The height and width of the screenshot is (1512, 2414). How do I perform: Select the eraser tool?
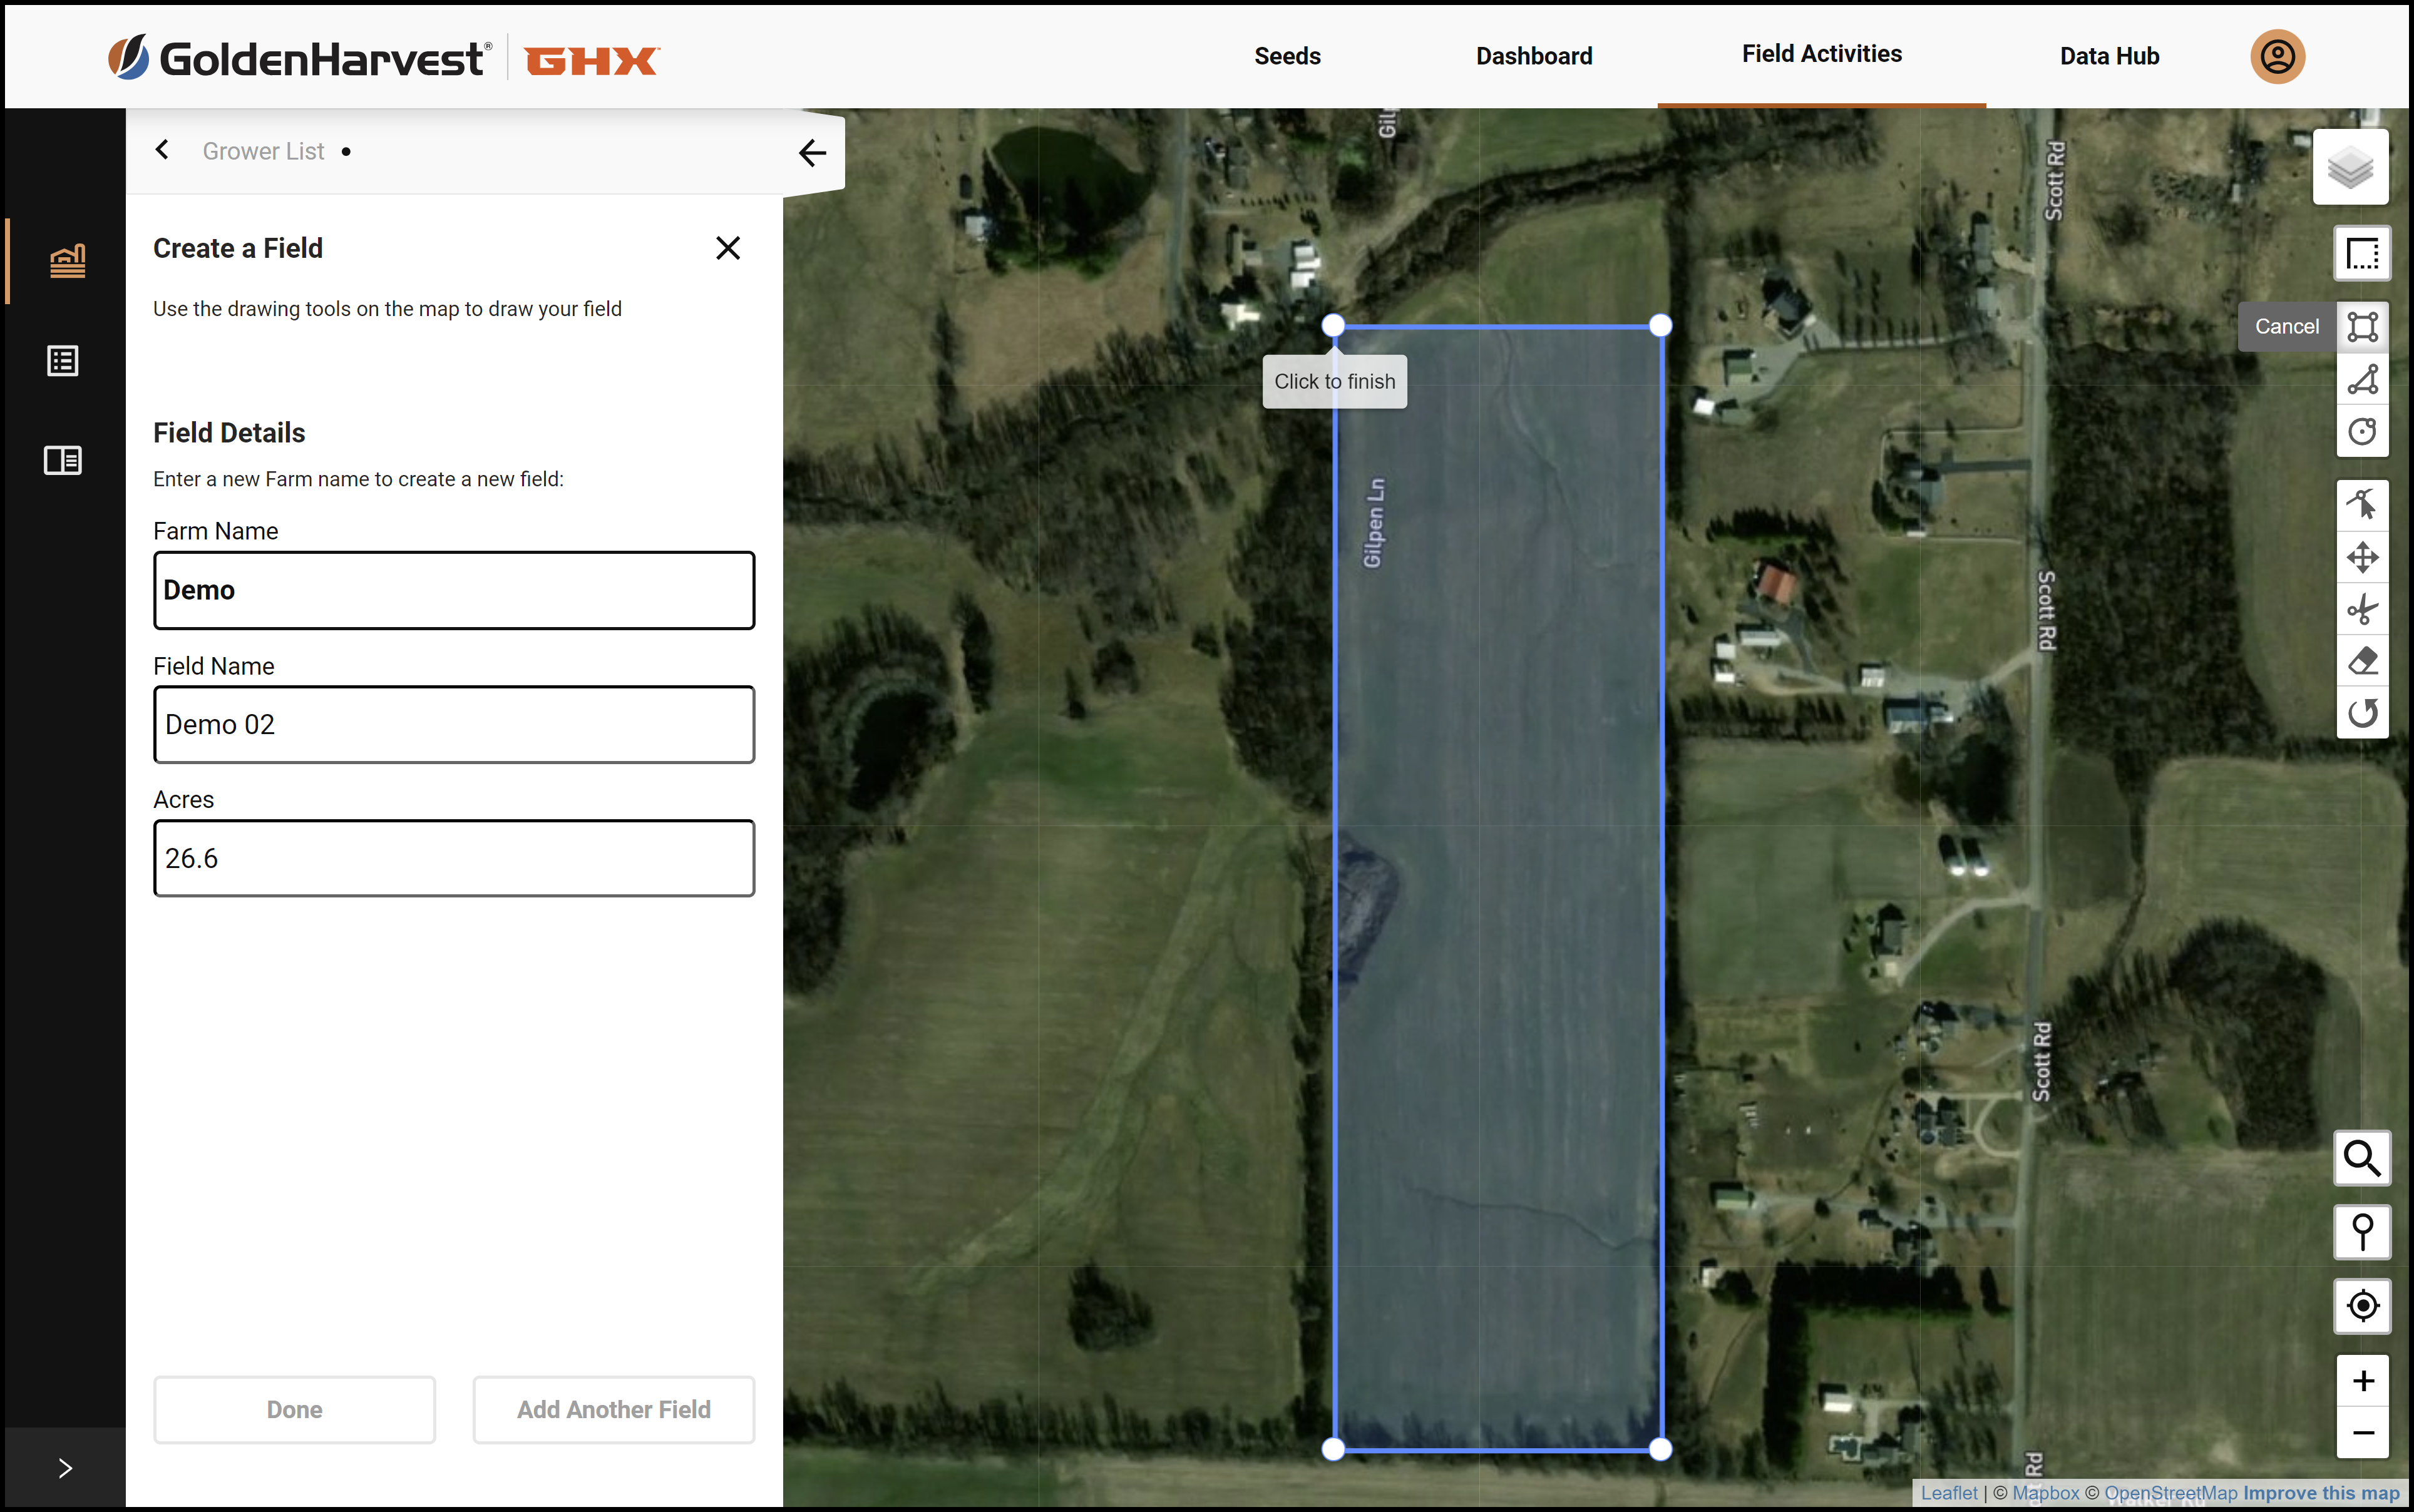(2362, 661)
